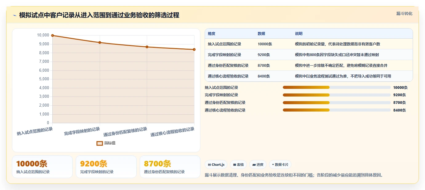
Task: Select table cell 完成字段映射的记录
Action: click(x=224, y=55)
